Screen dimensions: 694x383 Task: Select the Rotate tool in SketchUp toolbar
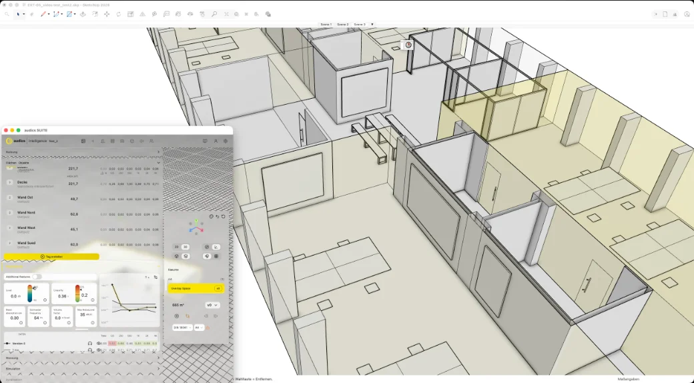click(x=119, y=14)
